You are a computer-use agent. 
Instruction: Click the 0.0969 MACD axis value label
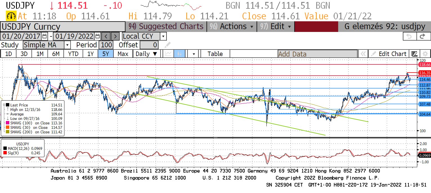pos(425,155)
